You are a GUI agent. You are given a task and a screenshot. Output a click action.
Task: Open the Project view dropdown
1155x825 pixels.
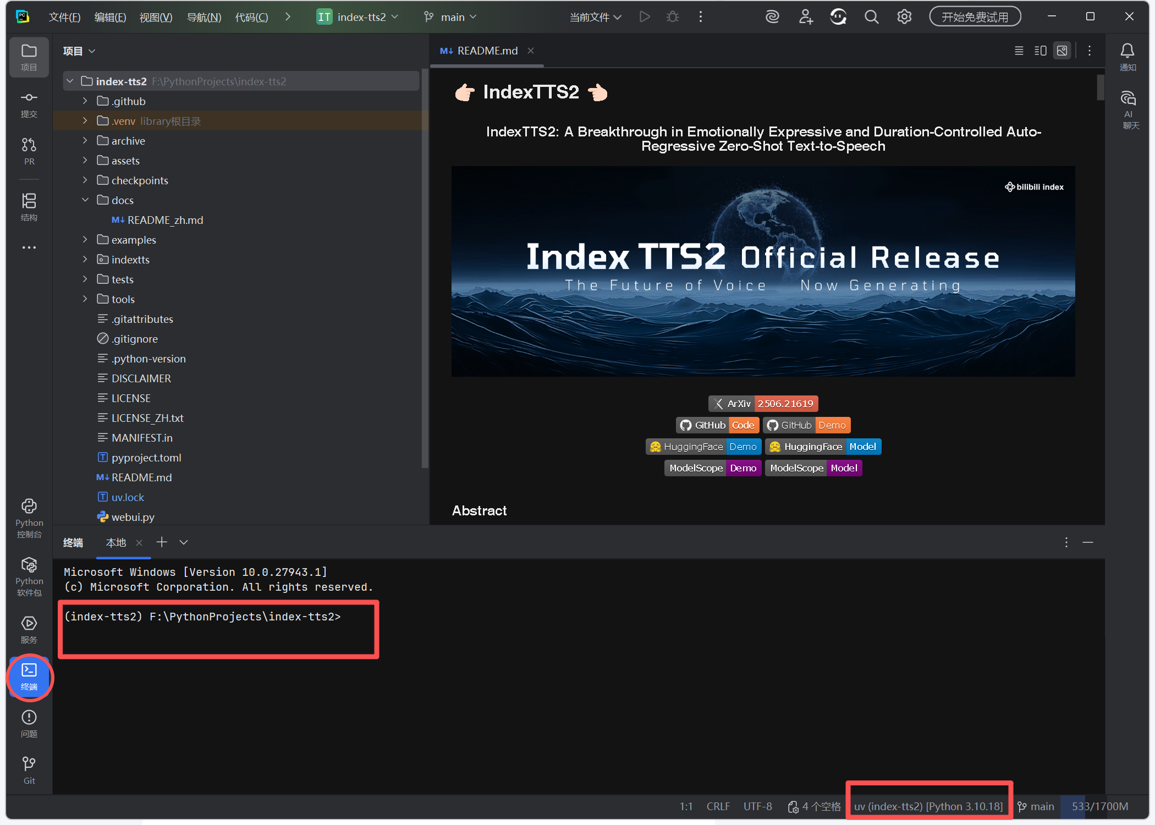(x=80, y=51)
